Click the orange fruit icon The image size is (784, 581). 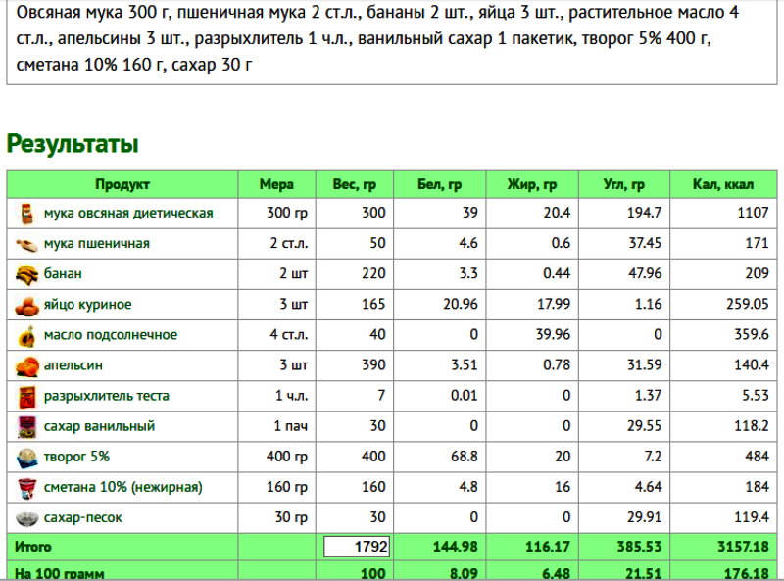click(26, 366)
